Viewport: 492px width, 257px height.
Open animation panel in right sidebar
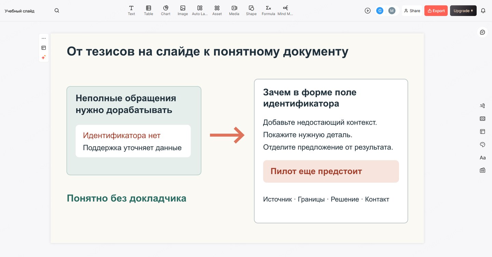pyautogui.click(x=482, y=106)
